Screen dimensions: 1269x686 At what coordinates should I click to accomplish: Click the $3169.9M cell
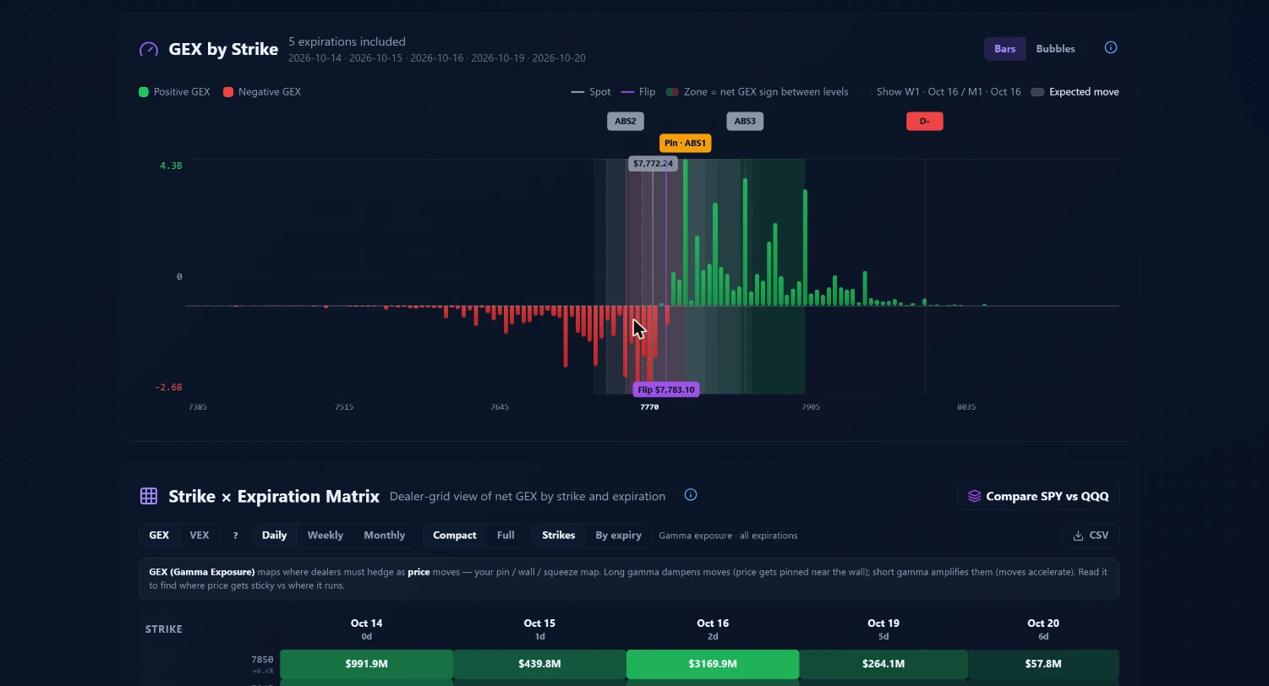[713, 664]
